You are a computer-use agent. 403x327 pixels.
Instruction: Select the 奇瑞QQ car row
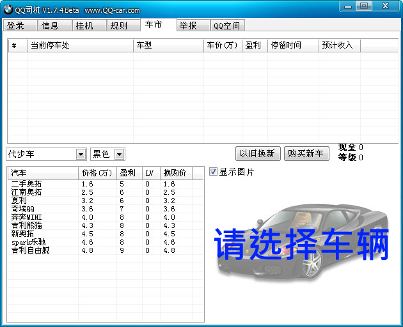[x=106, y=209]
